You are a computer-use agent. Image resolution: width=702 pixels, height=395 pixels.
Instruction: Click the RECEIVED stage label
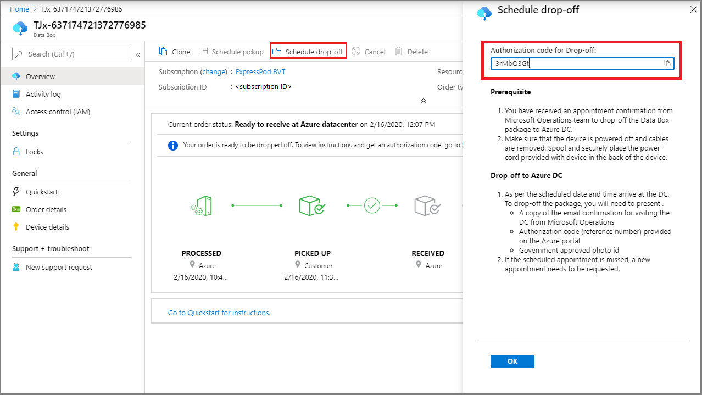pyautogui.click(x=428, y=253)
